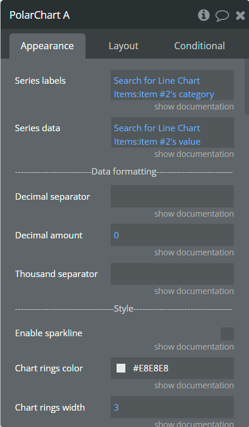Click the Chart rings color swatch
This screenshot has height=427, width=249.
coord(121,368)
